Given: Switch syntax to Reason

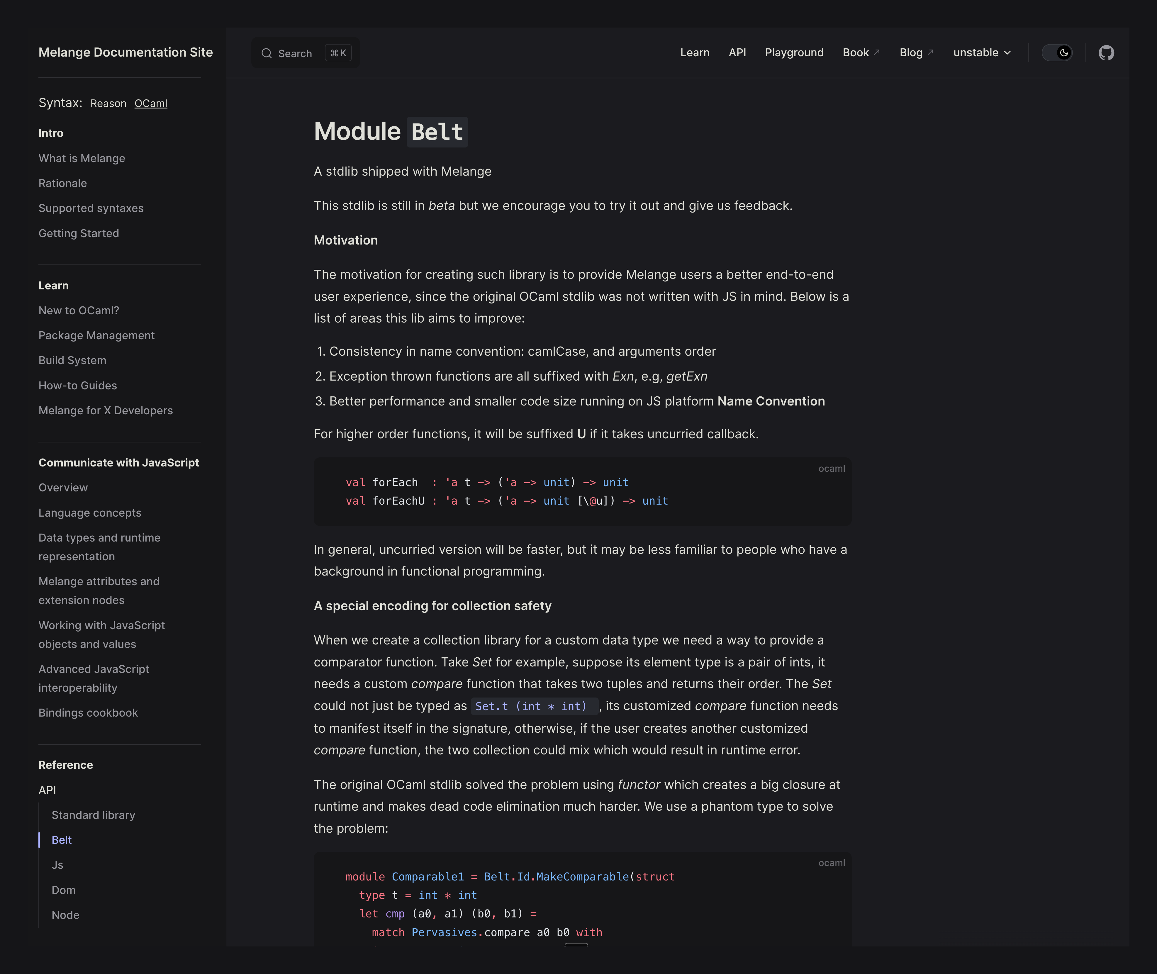Looking at the screenshot, I should click(108, 103).
